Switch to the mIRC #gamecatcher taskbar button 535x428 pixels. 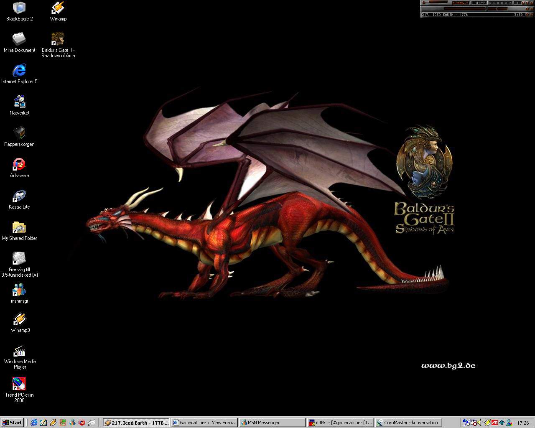(341, 423)
